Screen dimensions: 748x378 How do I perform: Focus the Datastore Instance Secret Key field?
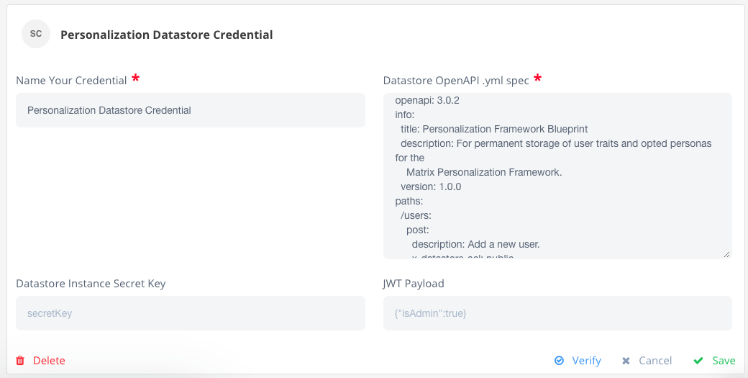191,313
